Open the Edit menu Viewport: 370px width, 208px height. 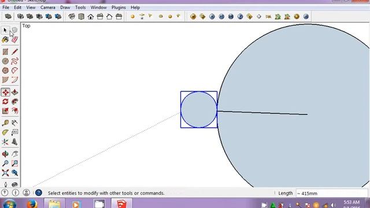click(17, 8)
